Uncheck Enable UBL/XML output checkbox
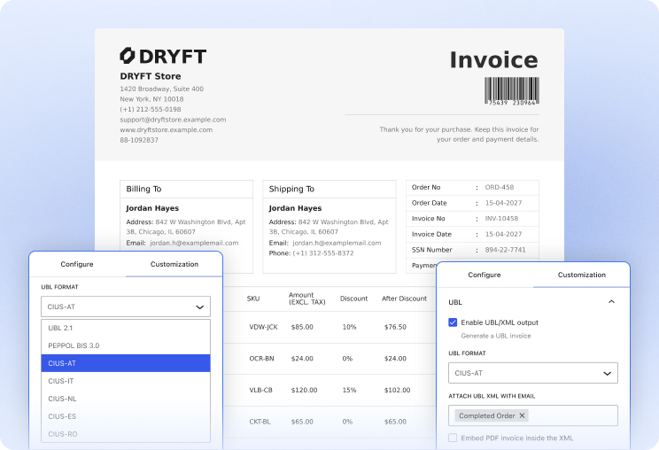659x450 pixels. (x=453, y=322)
